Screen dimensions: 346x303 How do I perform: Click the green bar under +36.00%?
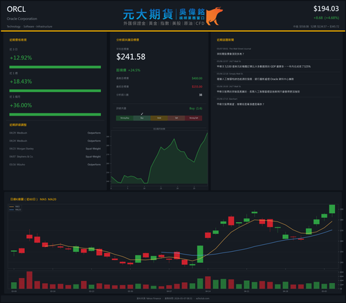(55, 114)
